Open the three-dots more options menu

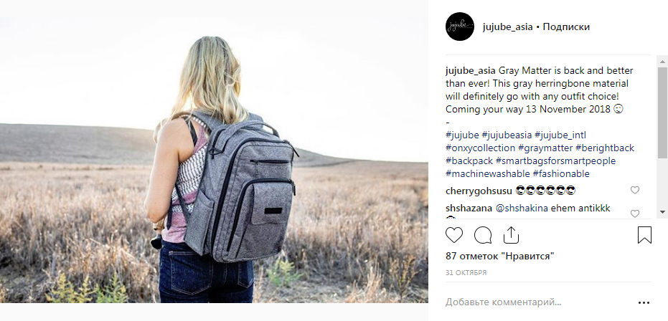[x=644, y=302]
